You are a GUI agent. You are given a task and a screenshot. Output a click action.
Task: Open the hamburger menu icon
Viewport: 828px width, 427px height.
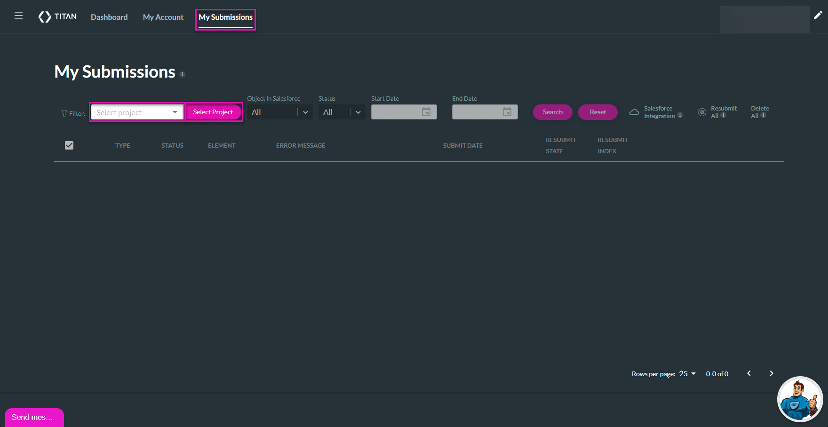point(18,16)
